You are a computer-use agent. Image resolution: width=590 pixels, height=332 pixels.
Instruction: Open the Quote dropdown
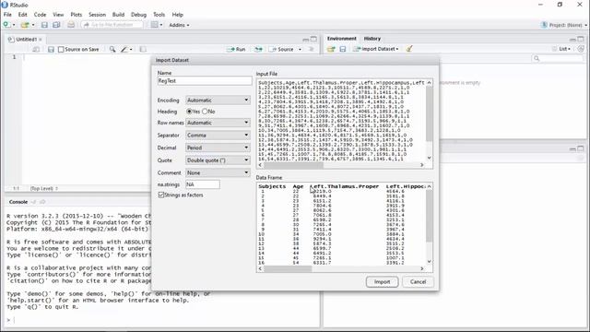coord(218,160)
